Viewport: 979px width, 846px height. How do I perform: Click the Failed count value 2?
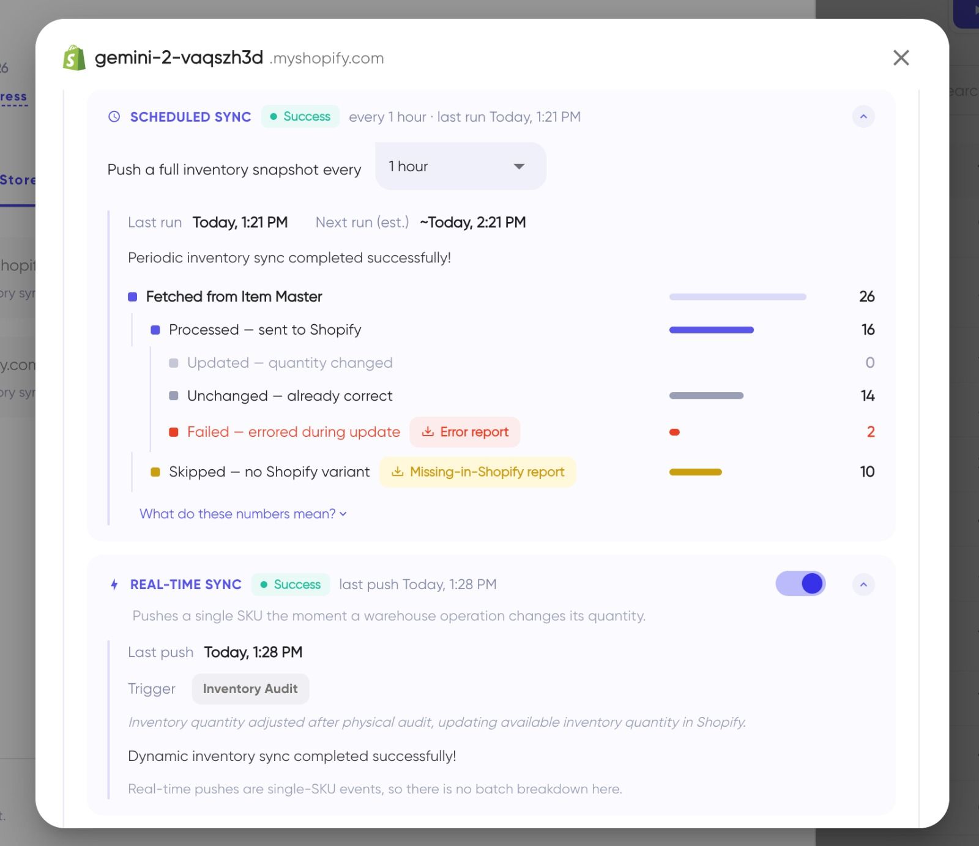(871, 432)
